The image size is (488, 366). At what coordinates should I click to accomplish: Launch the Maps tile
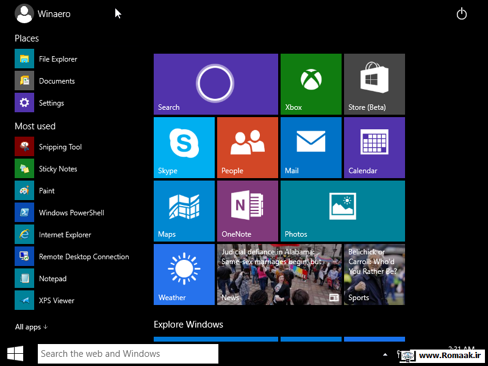click(184, 211)
